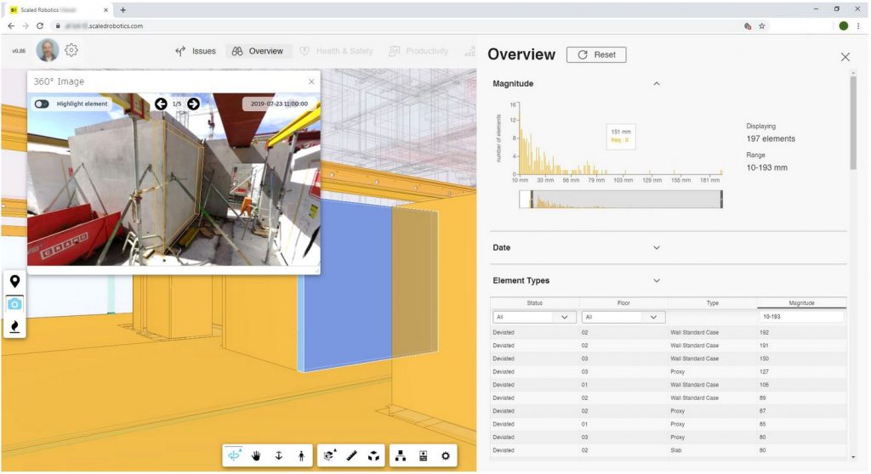Screen dimensions: 871x474
Task: Open the viewer settings gear in bottom toolbar
Action: click(x=445, y=456)
